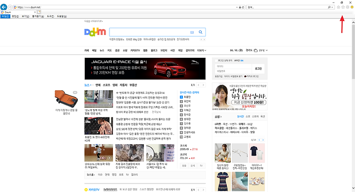The width and height of the screenshot is (355, 192).
Task: Open the English lesson 100원 banner ad
Action: [240, 97]
